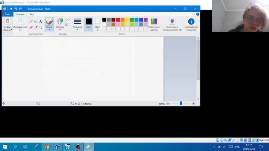The width and height of the screenshot is (269, 151).
Task: Click the volume speaker tray icon
Action: click(x=224, y=147)
